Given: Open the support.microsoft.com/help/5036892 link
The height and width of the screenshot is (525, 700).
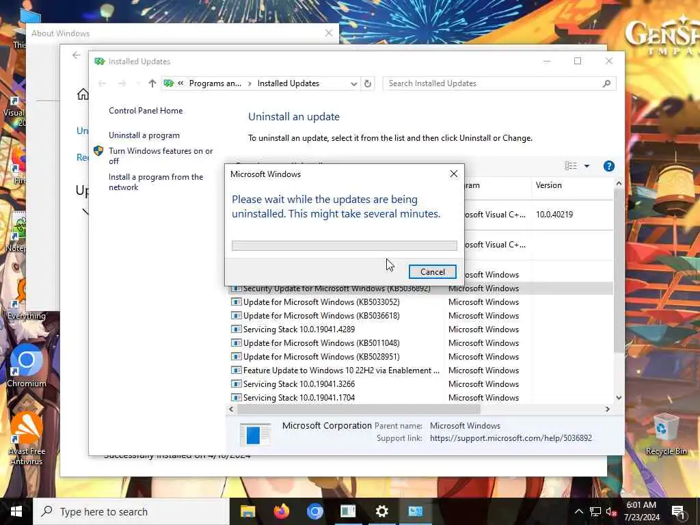Looking at the screenshot, I should pos(511,438).
